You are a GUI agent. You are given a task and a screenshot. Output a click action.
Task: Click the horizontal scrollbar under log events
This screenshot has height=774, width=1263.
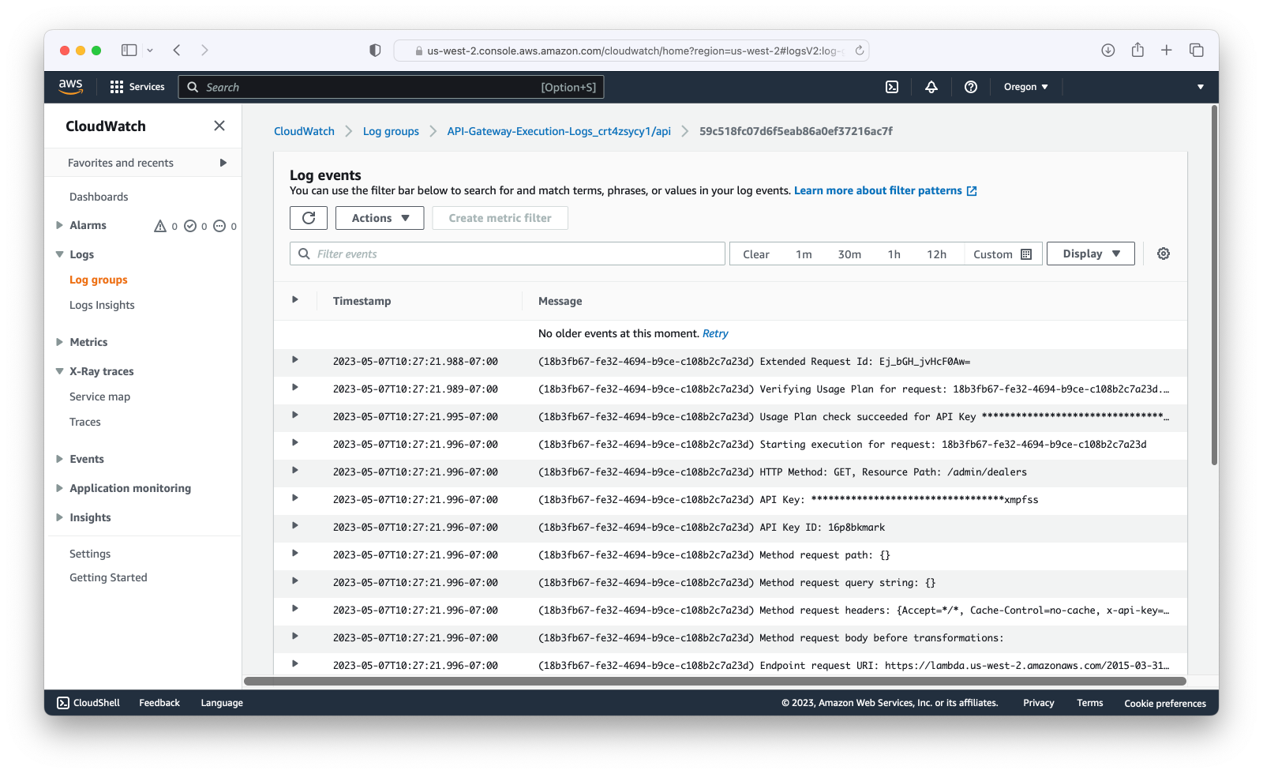pyautogui.click(x=715, y=681)
